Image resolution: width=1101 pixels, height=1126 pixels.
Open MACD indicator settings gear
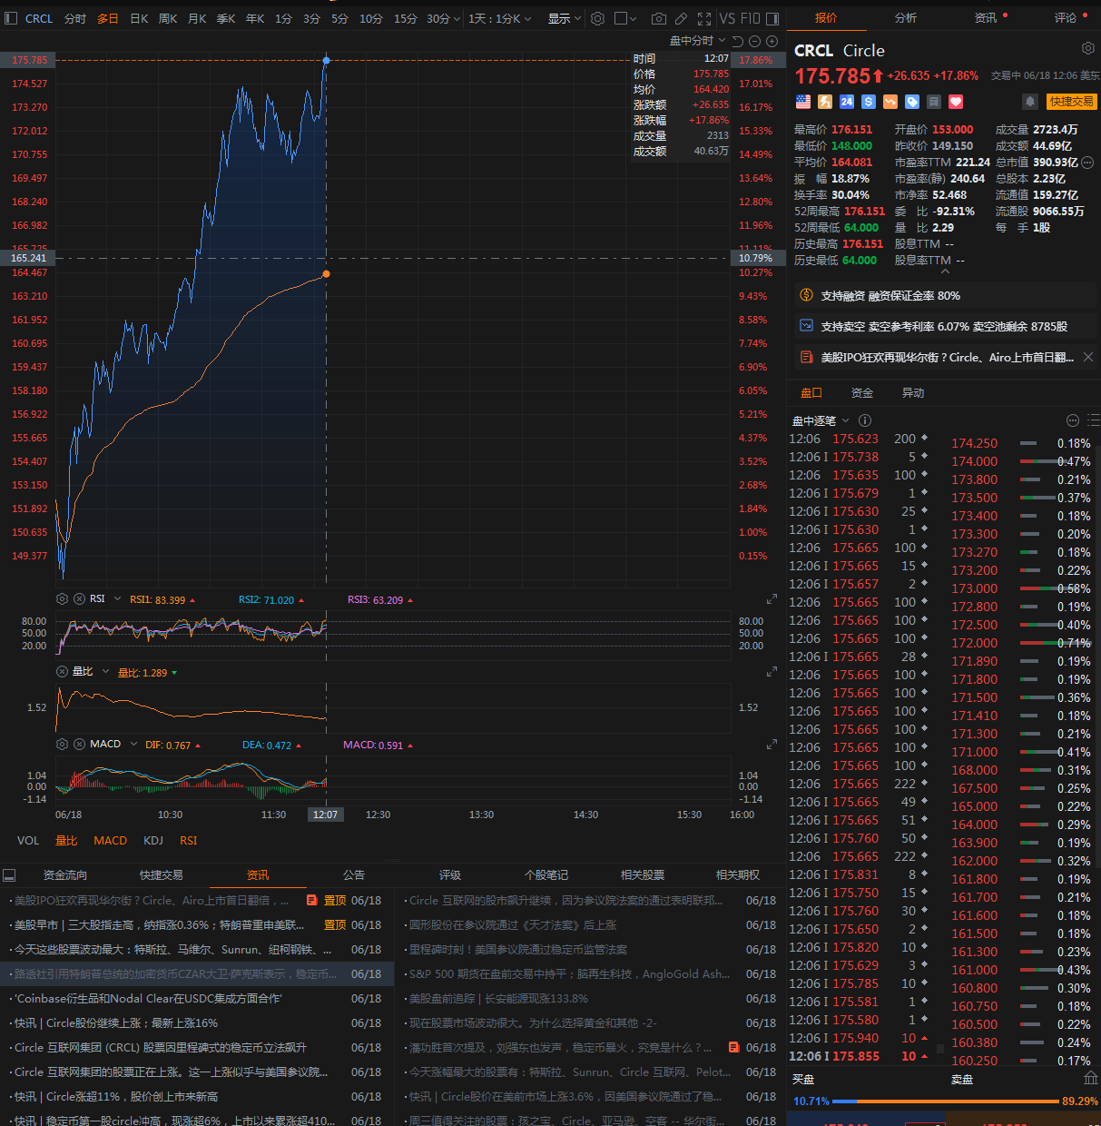pos(62,745)
